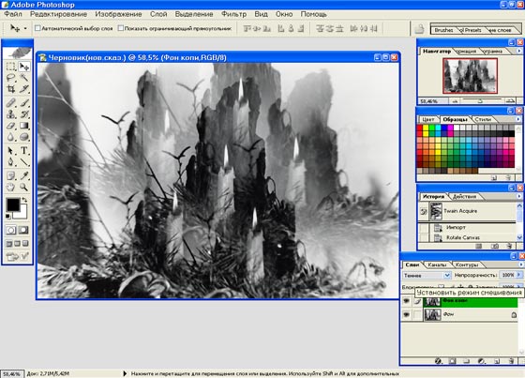Open the Navigator panel options menu arrow
Image resolution: width=525 pixels, height=378 pixels.
519,51
